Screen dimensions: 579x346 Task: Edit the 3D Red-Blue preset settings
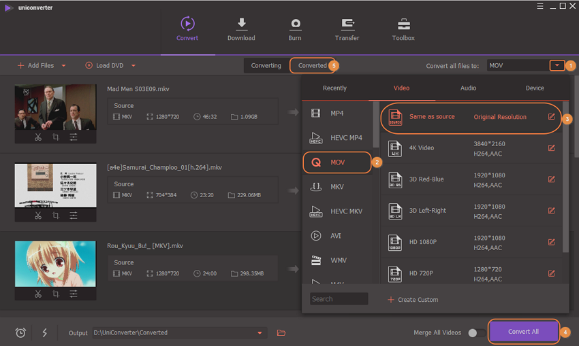pos(551,179)
